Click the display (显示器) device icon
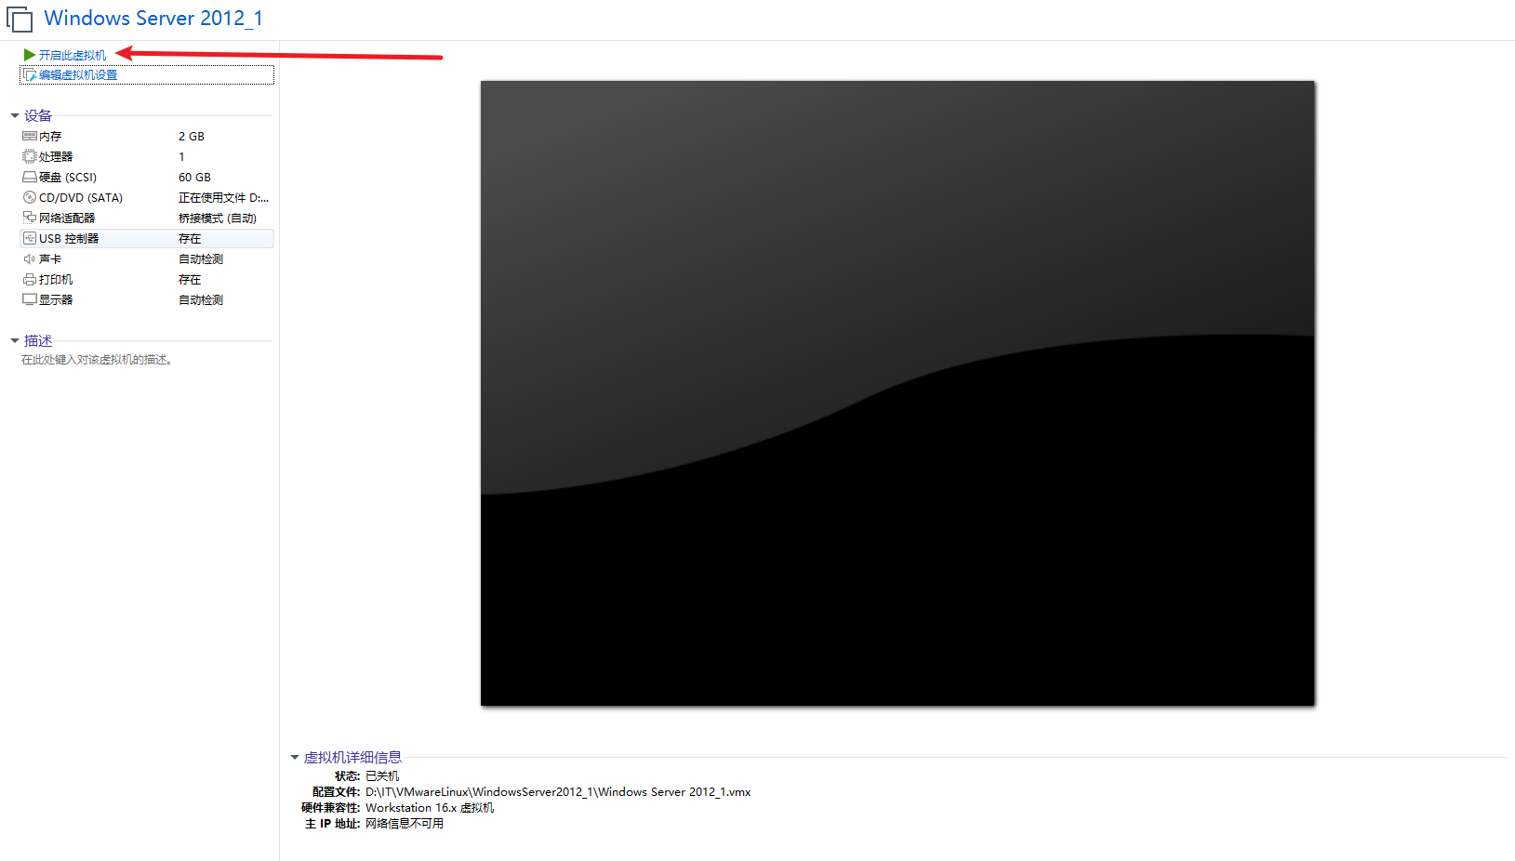1515x861 pixels. pos(29,299)
